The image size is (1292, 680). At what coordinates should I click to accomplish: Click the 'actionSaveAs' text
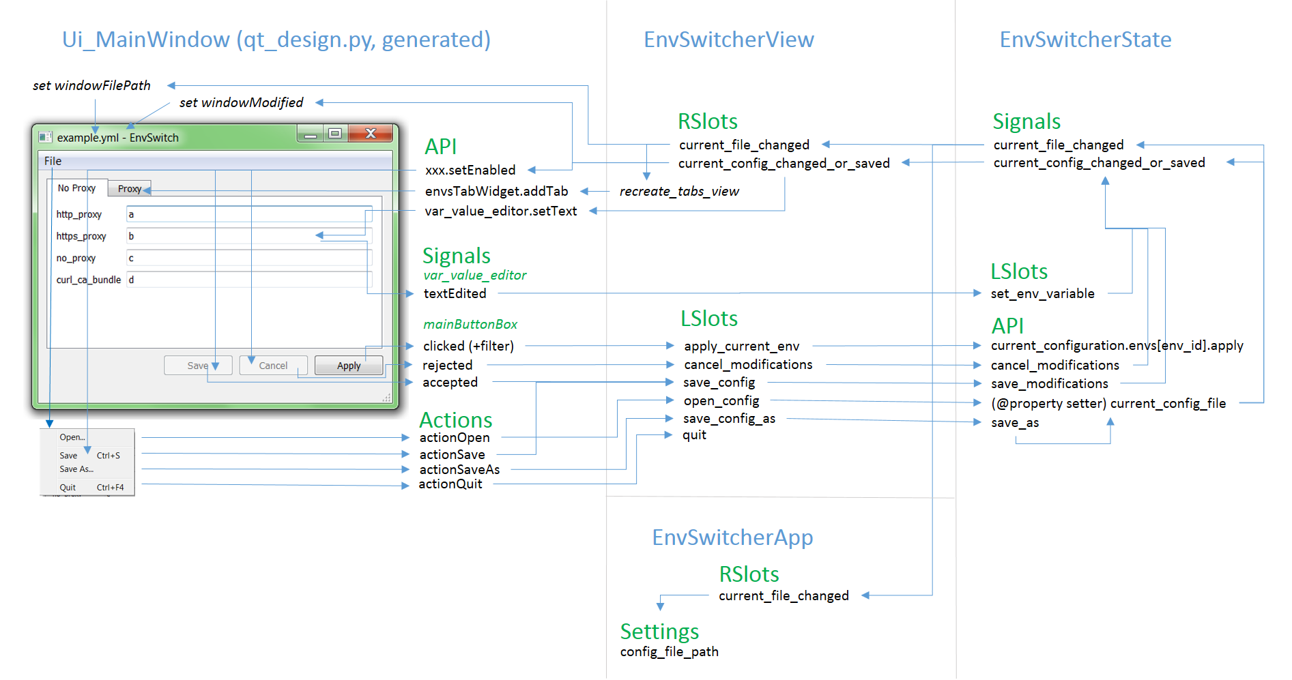point(459,469)
